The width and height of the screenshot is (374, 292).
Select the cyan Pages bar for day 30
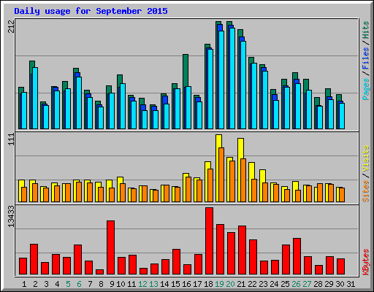tap(342, 116)
